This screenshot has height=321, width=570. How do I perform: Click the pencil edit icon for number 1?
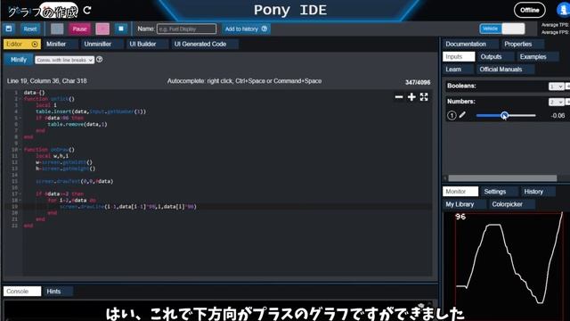462,115
